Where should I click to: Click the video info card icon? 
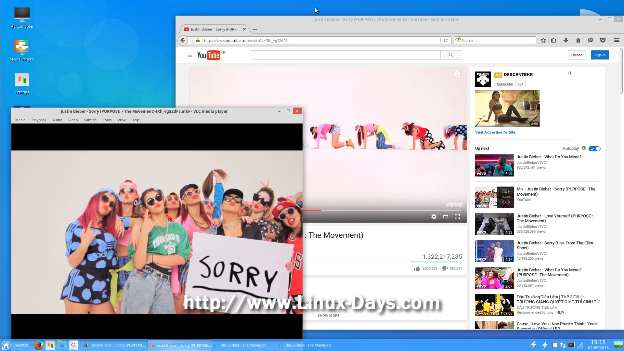click(x=457, y=74)
